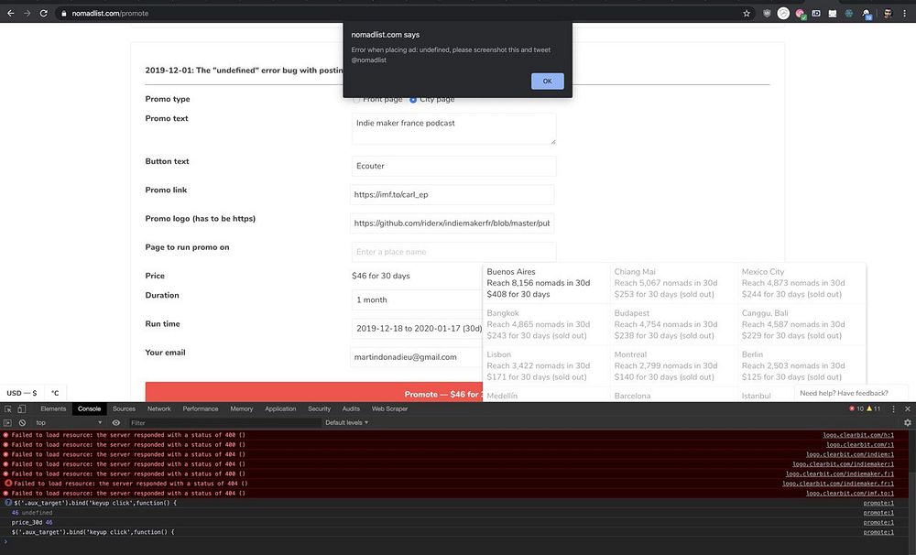Select the Front page promo type
The image size is (916, 555).
coord(356,99)
